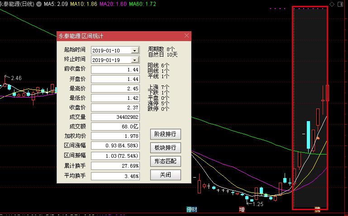Open the 终止时间 date dropdown
The height and width of the screenshot is (216, 348).
(134, 60)
